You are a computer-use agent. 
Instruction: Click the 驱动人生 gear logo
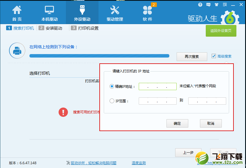230,17
